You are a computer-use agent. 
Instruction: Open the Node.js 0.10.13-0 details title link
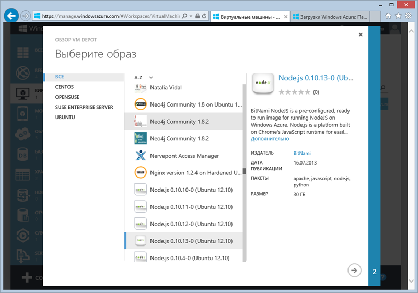point(316,78)
